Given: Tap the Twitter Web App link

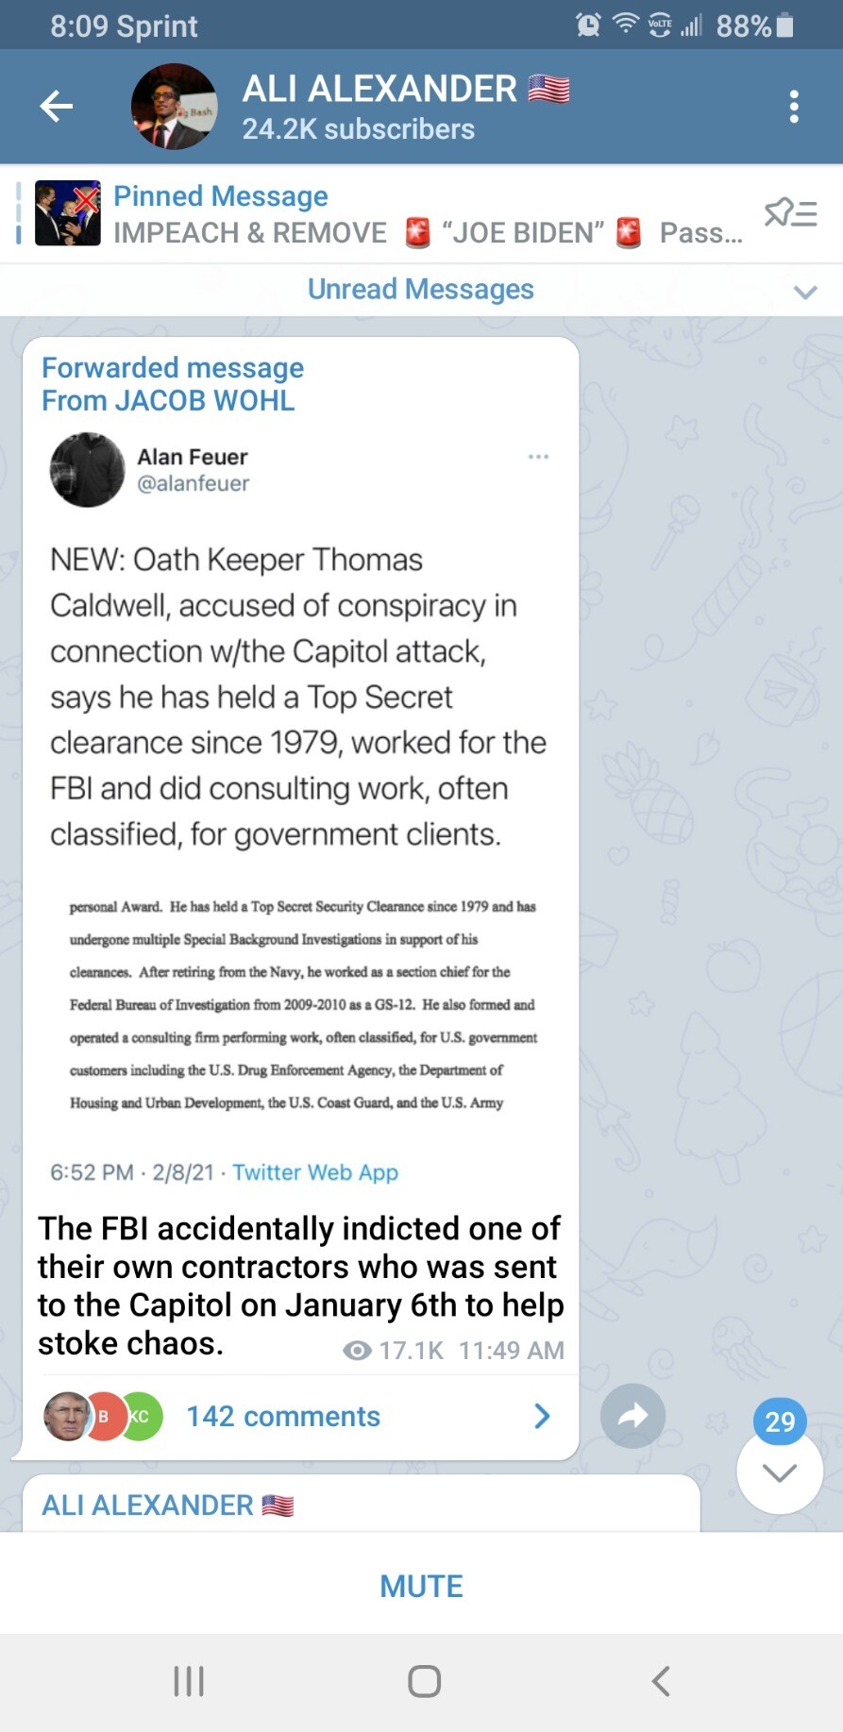Looking at the screenshot, I should point(315,1172).
